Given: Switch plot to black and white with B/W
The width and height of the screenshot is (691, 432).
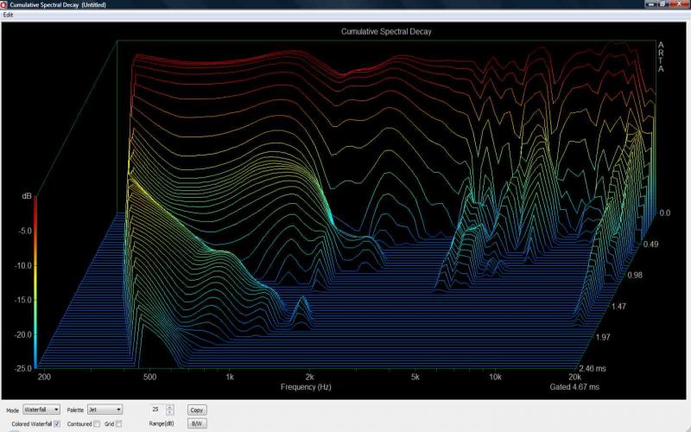Looking at the screenshot, I should pyautogui.click(x=197, y=423).
